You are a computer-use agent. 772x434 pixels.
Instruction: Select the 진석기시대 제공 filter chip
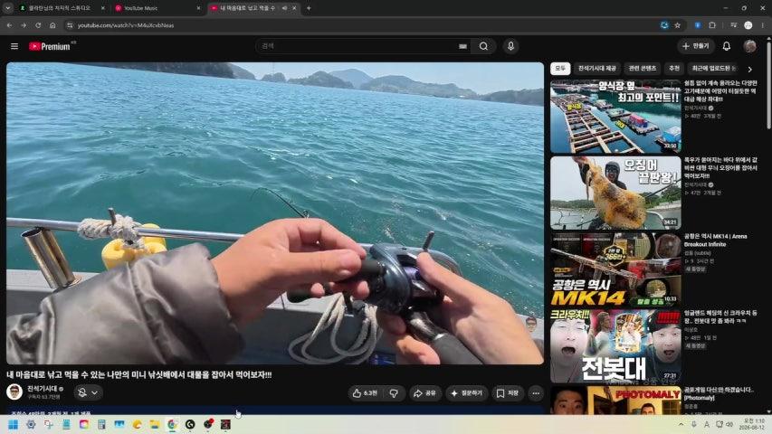click(596, 69)
